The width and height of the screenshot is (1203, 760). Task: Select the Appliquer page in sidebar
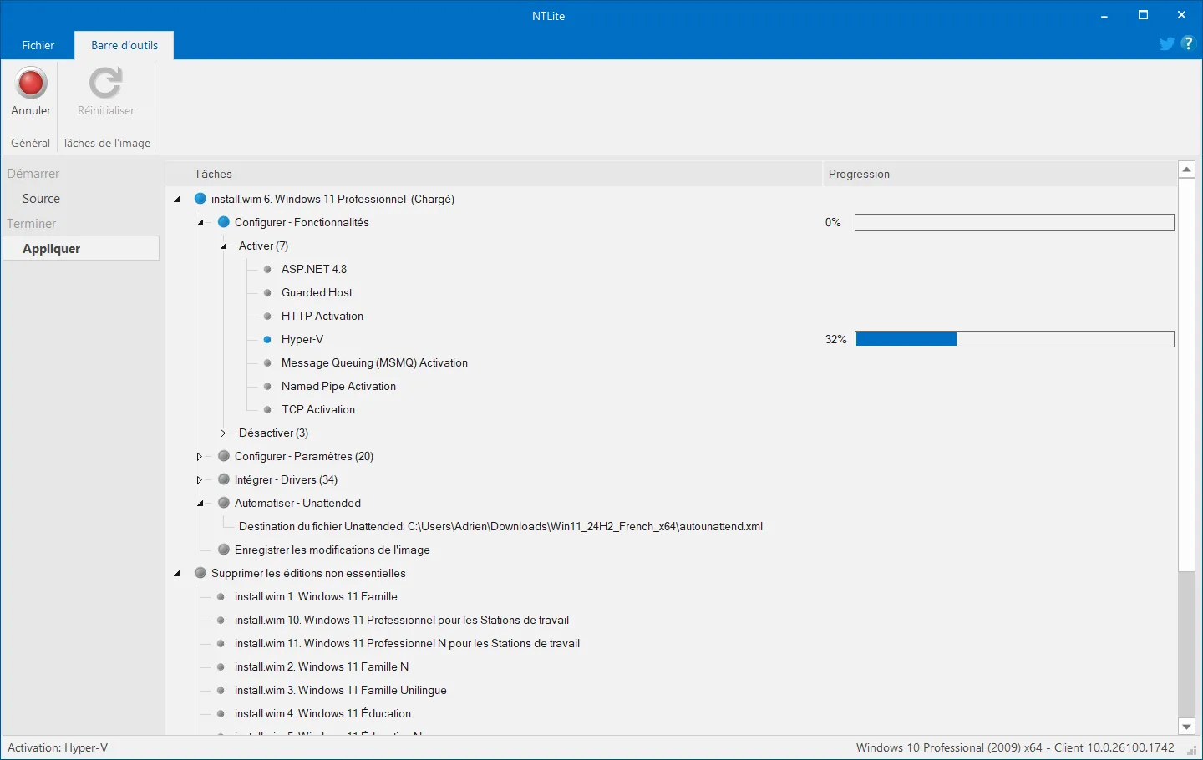pos(81,249)
